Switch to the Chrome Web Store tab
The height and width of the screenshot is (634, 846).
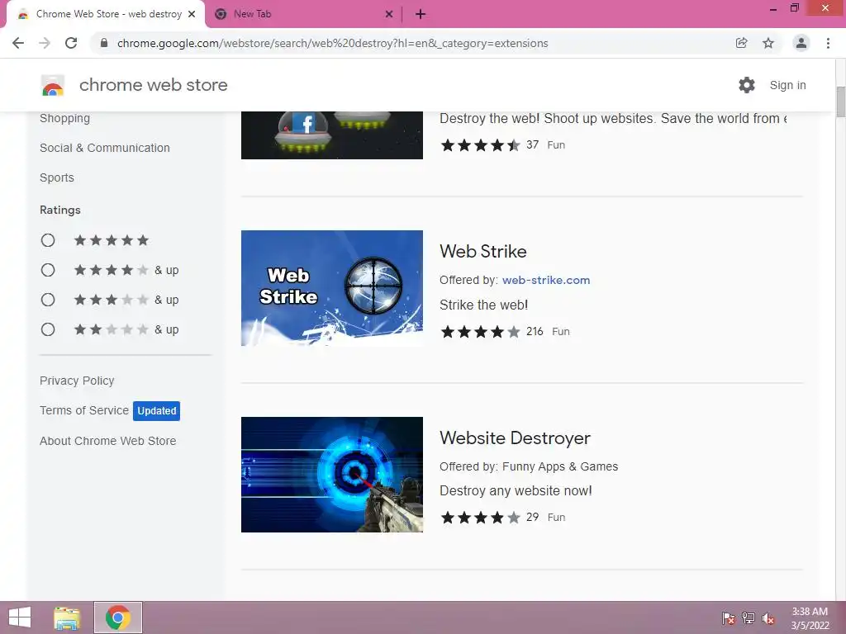tap(105, 15)
